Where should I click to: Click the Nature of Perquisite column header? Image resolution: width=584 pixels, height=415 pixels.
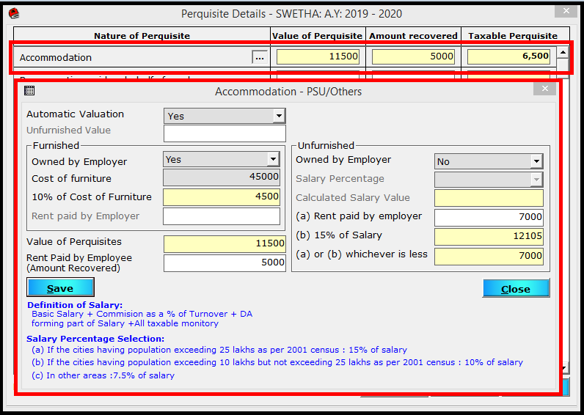pos(142,36)
